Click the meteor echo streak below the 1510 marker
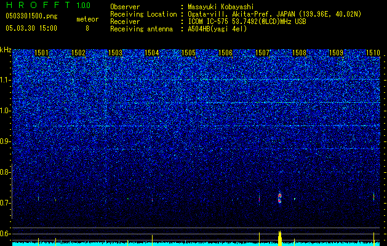Image resolution: width=387 pixels, height=246 pixels. [x=373, y=196]
